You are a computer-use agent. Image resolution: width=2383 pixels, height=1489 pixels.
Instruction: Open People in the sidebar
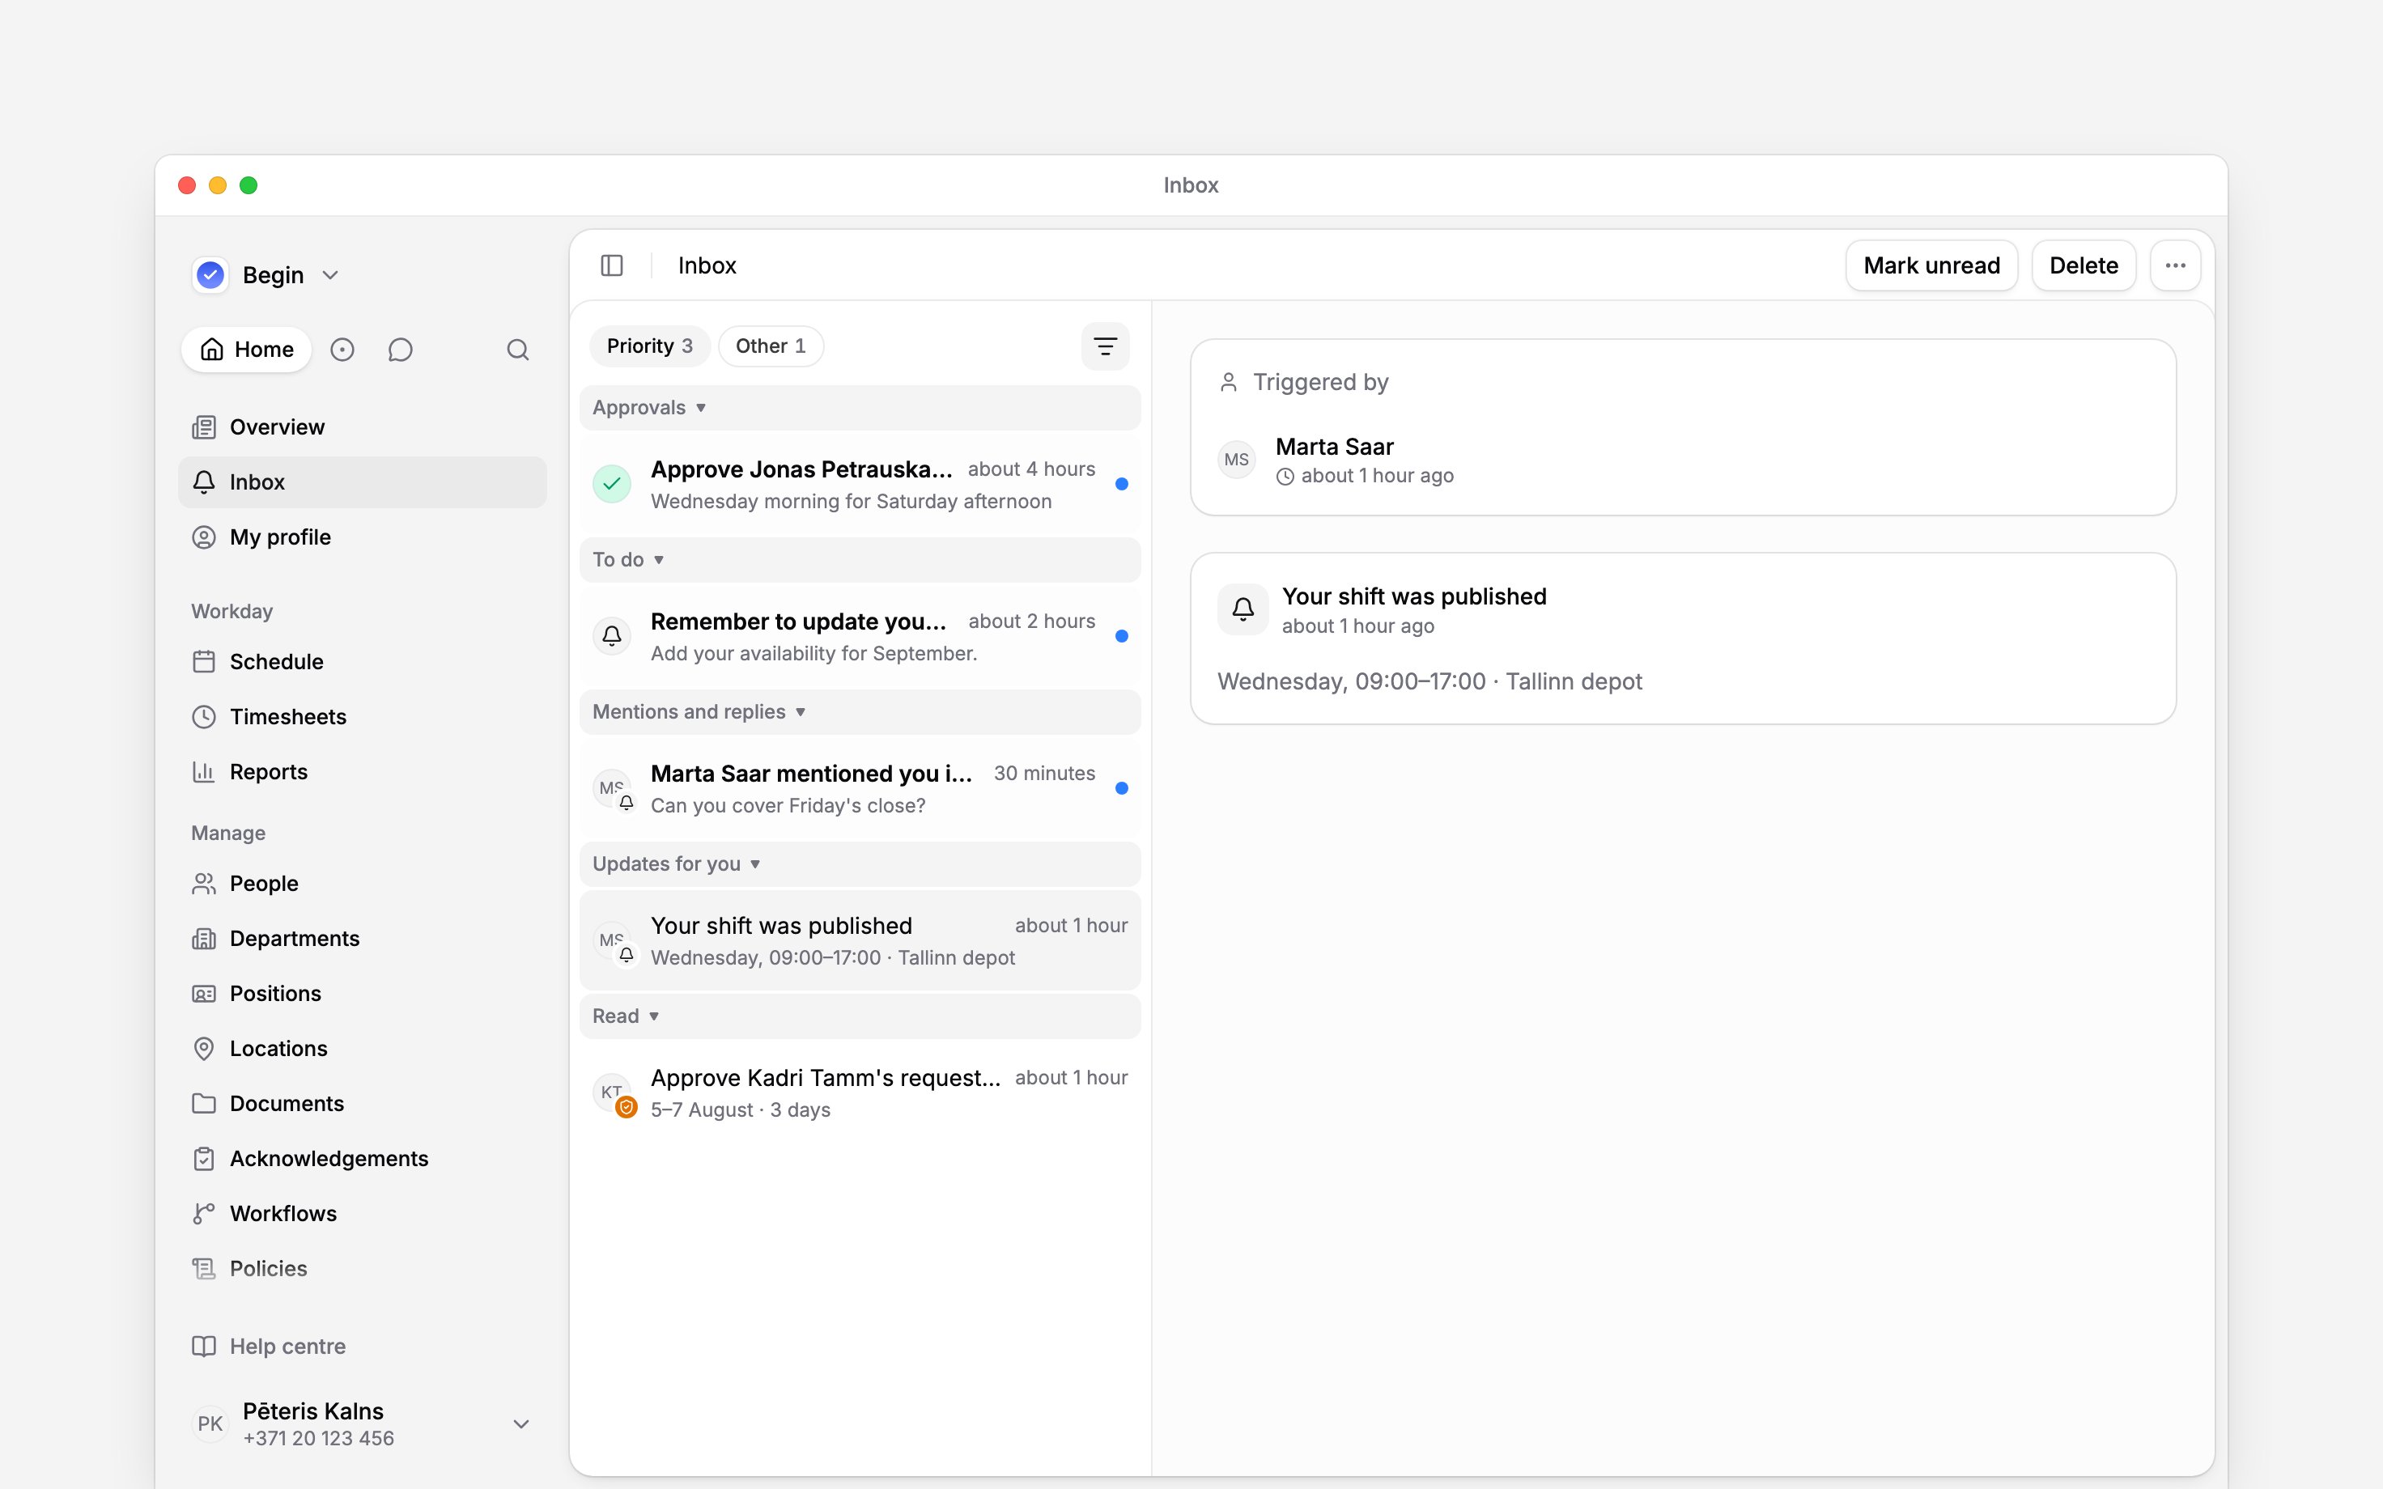[363, 884]
